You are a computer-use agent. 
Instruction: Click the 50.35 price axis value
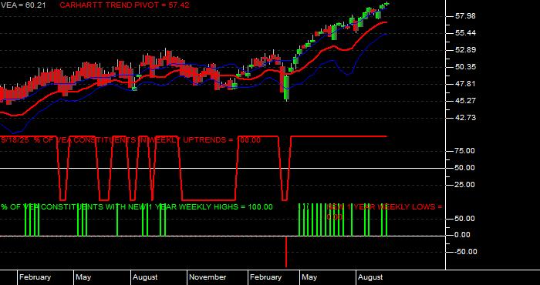click(x=466, y=67)
